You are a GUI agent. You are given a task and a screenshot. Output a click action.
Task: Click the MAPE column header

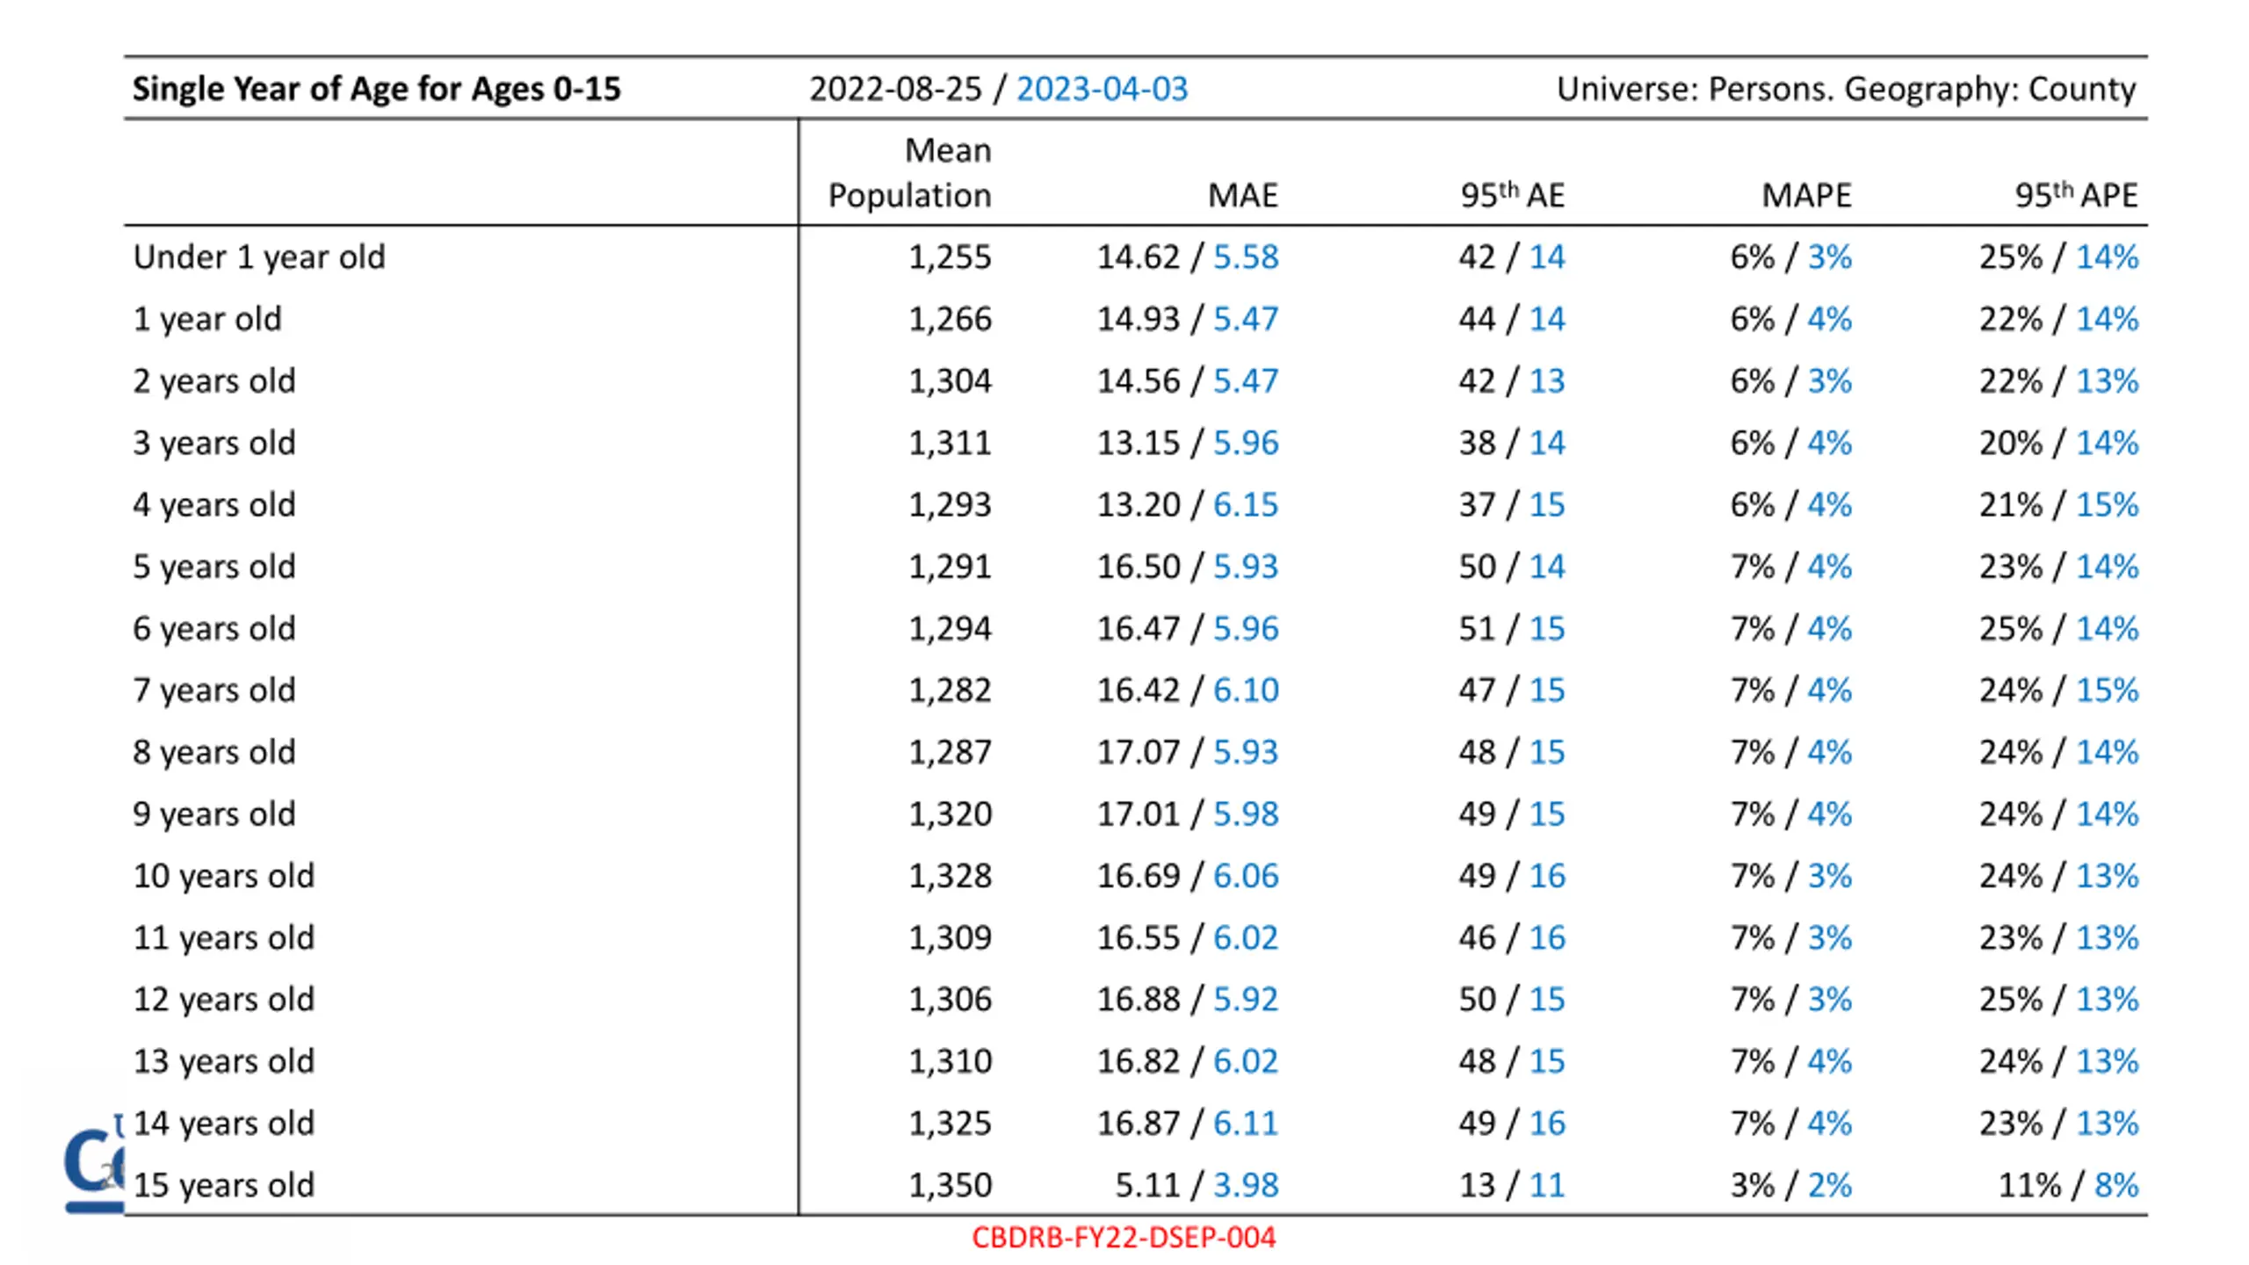[x=1806, y=195]
